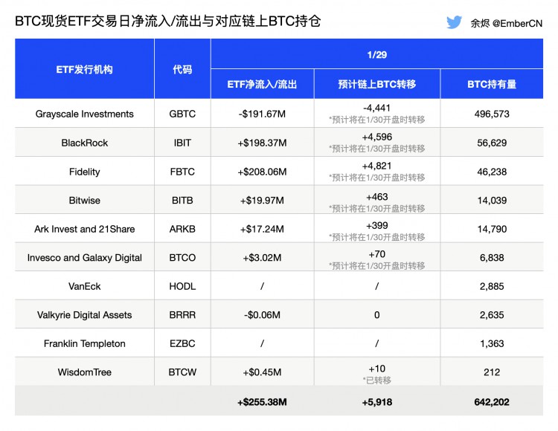Select the Invesco and Galaxy Digital cell

(x=84, y=258)
